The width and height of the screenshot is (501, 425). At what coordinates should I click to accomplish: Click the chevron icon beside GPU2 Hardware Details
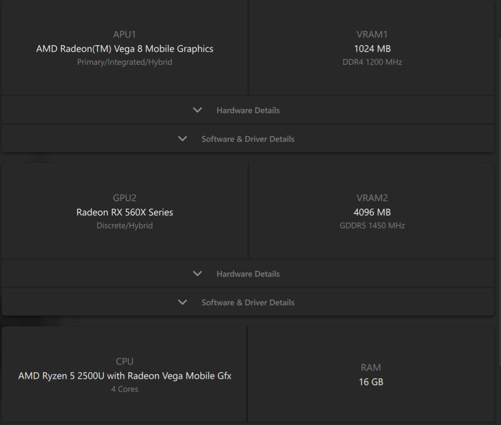click(x=197, y=274)
